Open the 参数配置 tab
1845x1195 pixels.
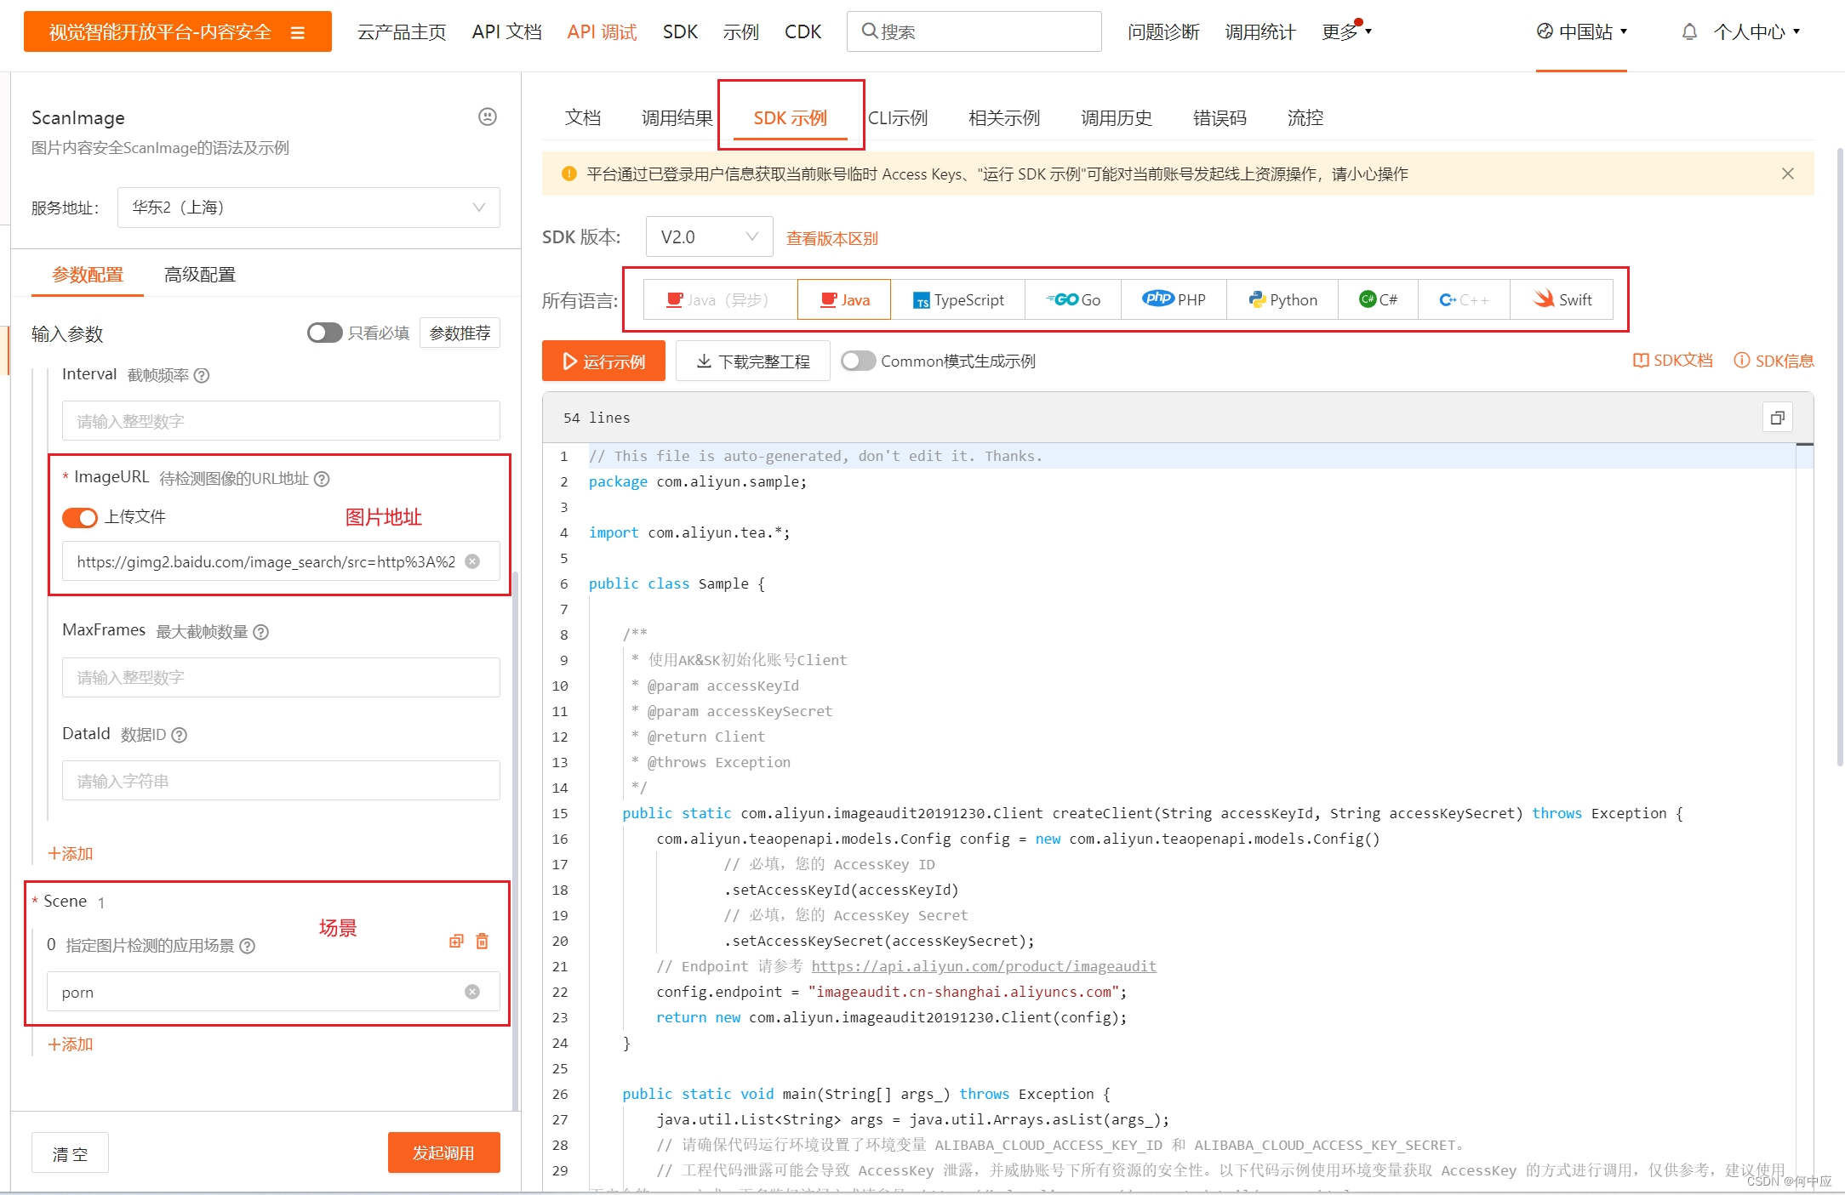88,275
